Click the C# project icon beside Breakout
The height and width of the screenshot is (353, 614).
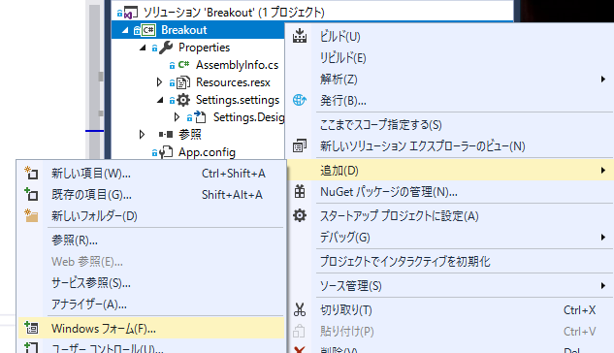coord(148,30)
